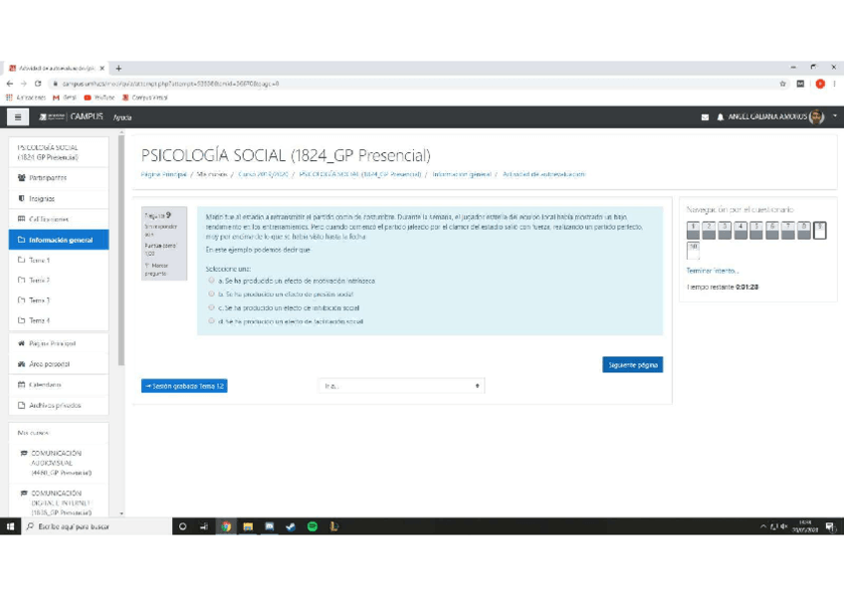
Task: Open Tema 1 section in sidebar
Action: tap(59, 260)
